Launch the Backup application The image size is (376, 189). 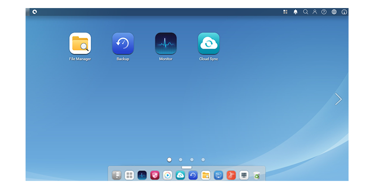[x=123, y=43]
